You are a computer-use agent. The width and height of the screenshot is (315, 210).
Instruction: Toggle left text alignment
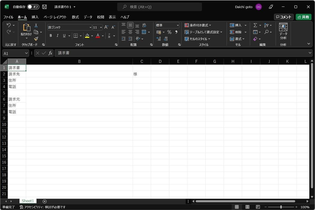pos(124,32)
